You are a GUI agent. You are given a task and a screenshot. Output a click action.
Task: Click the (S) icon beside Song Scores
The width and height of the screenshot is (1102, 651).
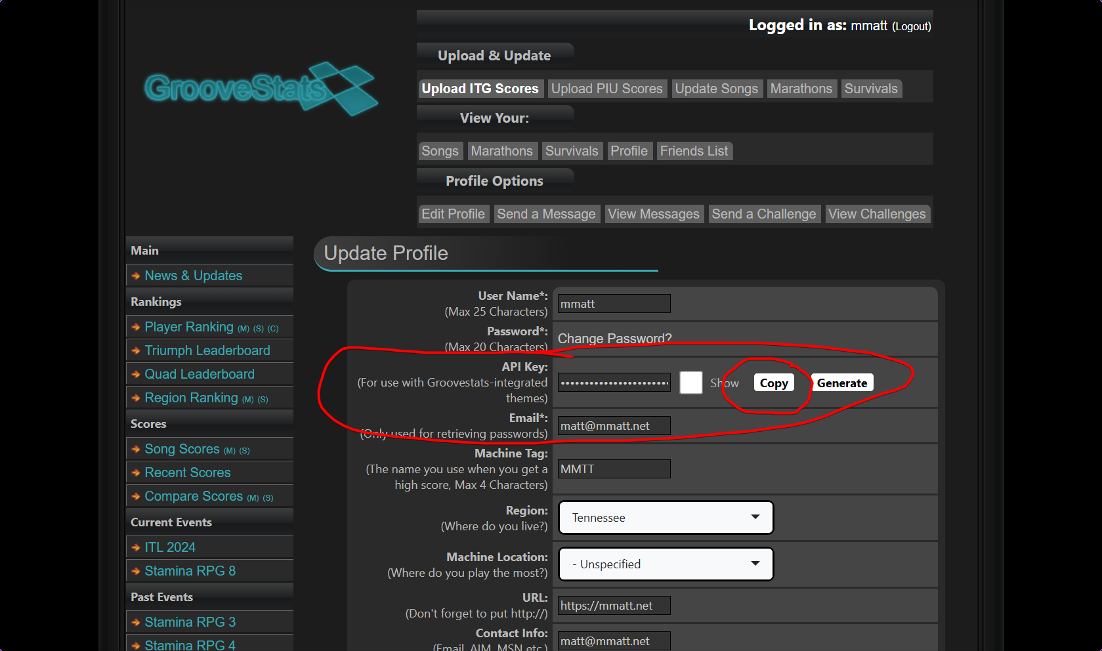point(245,451)
